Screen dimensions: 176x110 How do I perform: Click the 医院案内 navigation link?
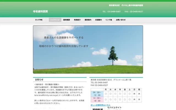(88, 20)
